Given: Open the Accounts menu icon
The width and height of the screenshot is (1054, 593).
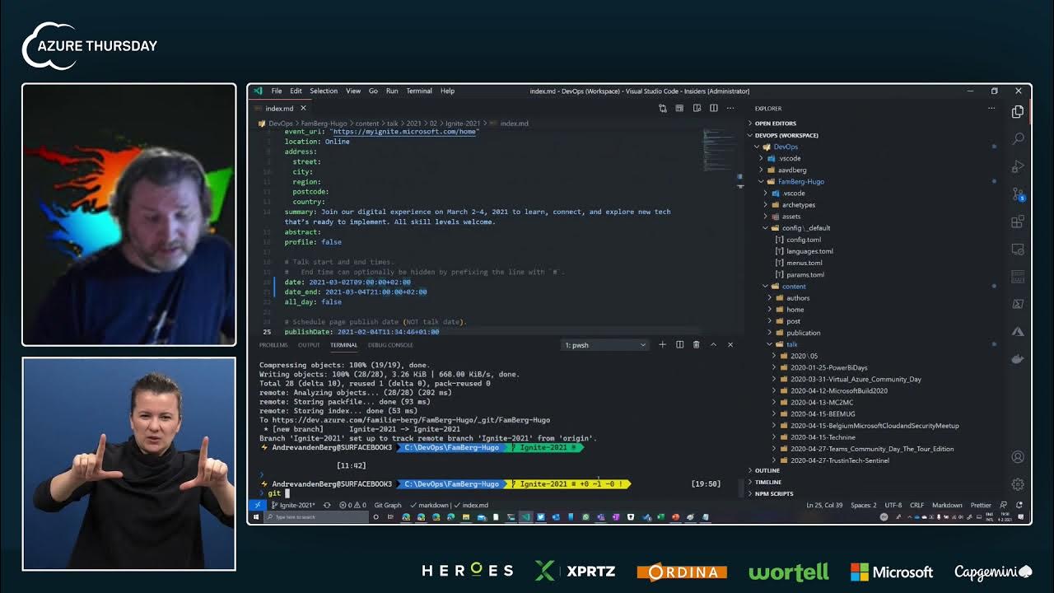Looking at the screenshot, I should click(x=1018, y=457).
